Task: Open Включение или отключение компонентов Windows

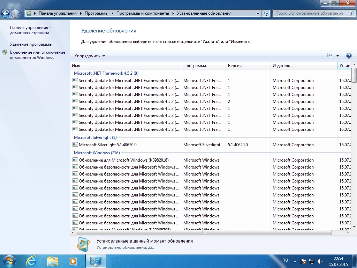Action: click(38, 55)
